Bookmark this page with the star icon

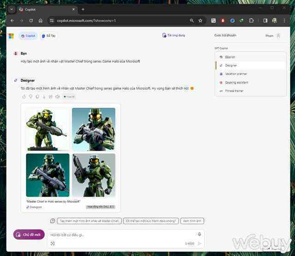click(201, 20)
